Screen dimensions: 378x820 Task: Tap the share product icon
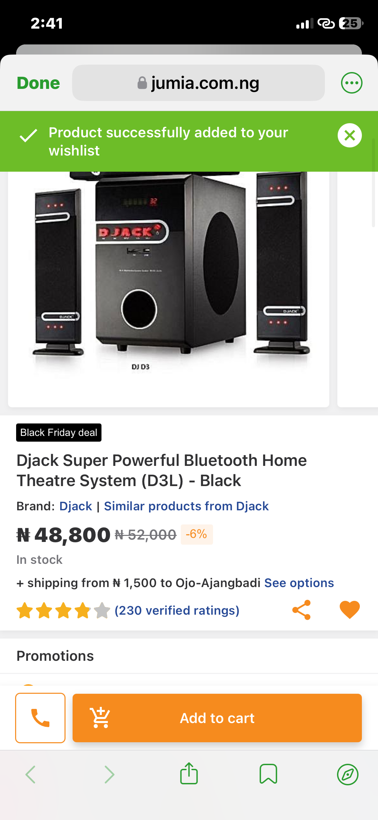point(301,610)
